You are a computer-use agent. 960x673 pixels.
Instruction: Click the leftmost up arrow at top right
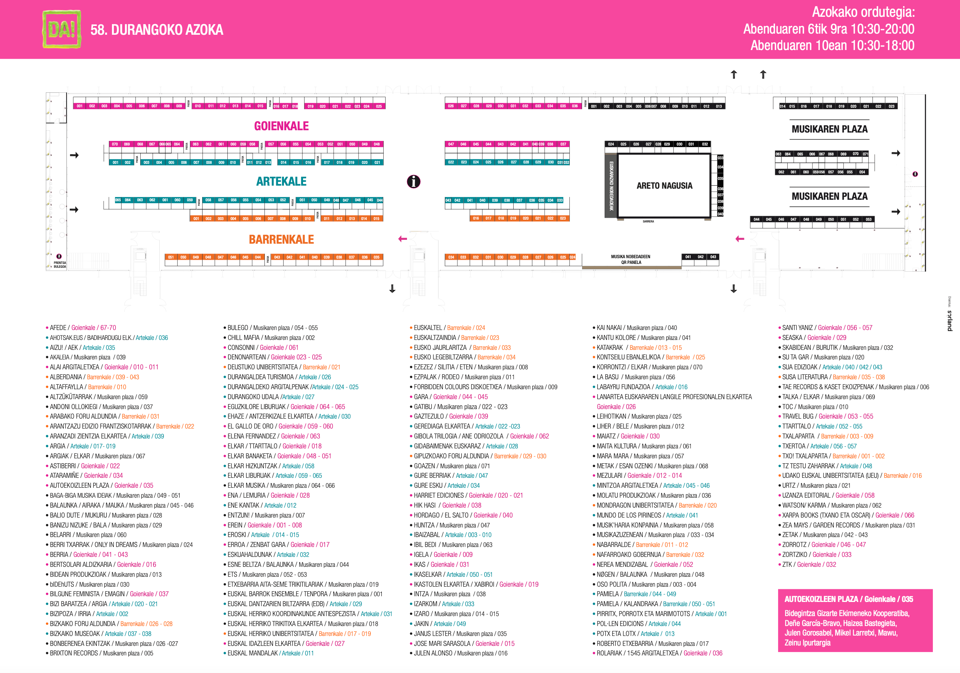coord(733,74)
